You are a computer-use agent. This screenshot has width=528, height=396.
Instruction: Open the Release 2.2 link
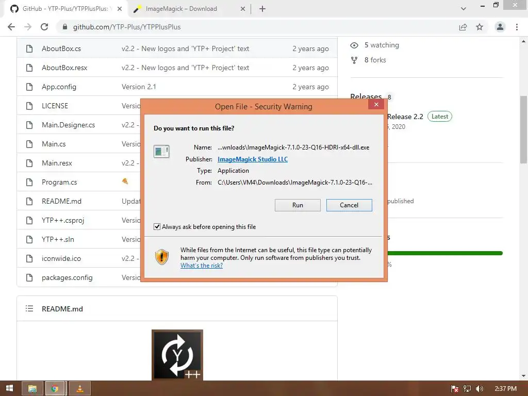click(405, 117)
